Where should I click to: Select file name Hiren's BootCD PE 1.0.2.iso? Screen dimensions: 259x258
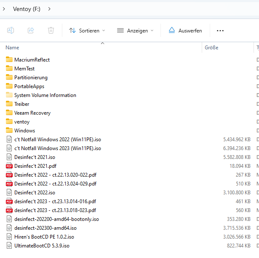coord(44,237)
